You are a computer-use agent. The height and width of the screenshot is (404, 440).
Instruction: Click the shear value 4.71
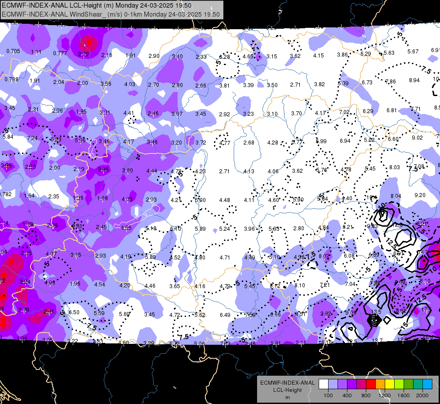point(225,257)
